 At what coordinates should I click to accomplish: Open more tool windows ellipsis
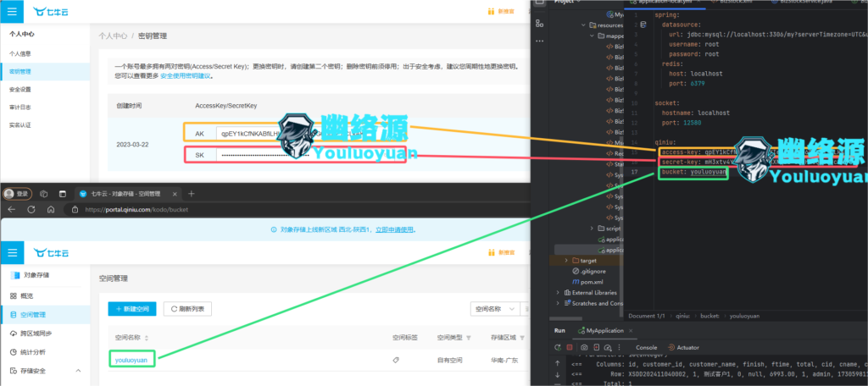point(540,41)
